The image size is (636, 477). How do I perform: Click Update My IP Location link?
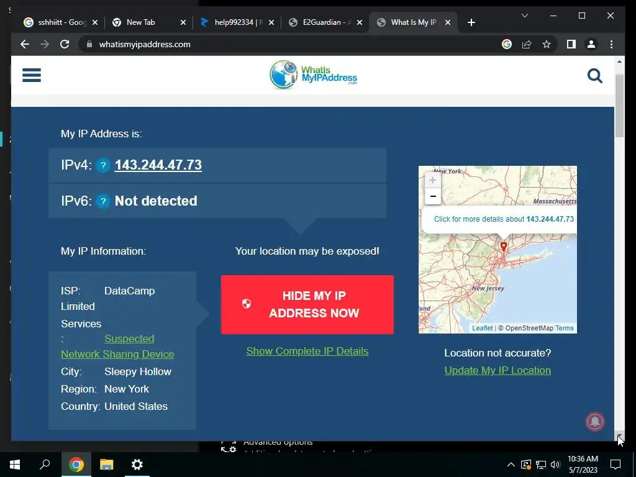497,370
